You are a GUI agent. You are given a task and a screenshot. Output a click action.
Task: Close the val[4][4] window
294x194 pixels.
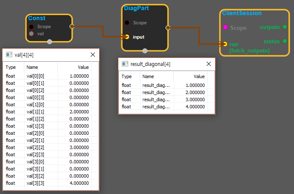(x=93, y=55)
